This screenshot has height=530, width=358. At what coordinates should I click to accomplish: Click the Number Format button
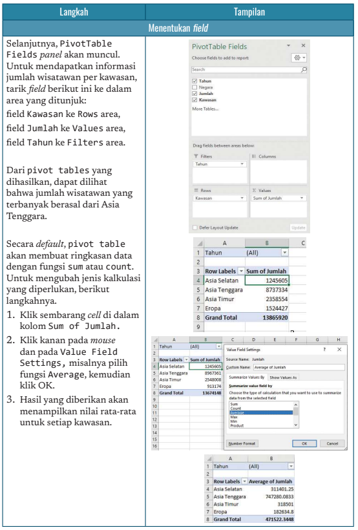pos(242,443)
